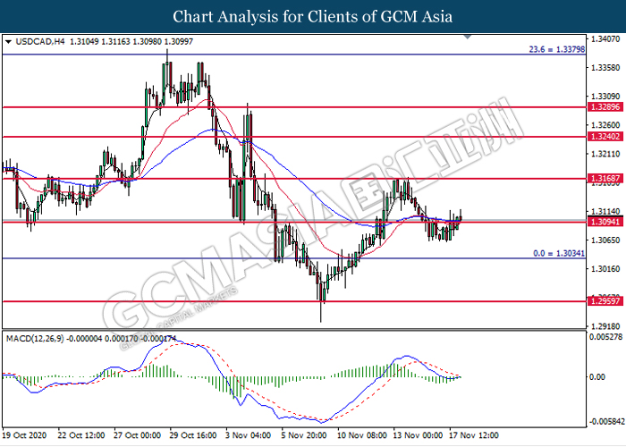Click the chart shift triangle marker at top
The width and height of the screenshot is (626, 447).
tap(468, 38)
